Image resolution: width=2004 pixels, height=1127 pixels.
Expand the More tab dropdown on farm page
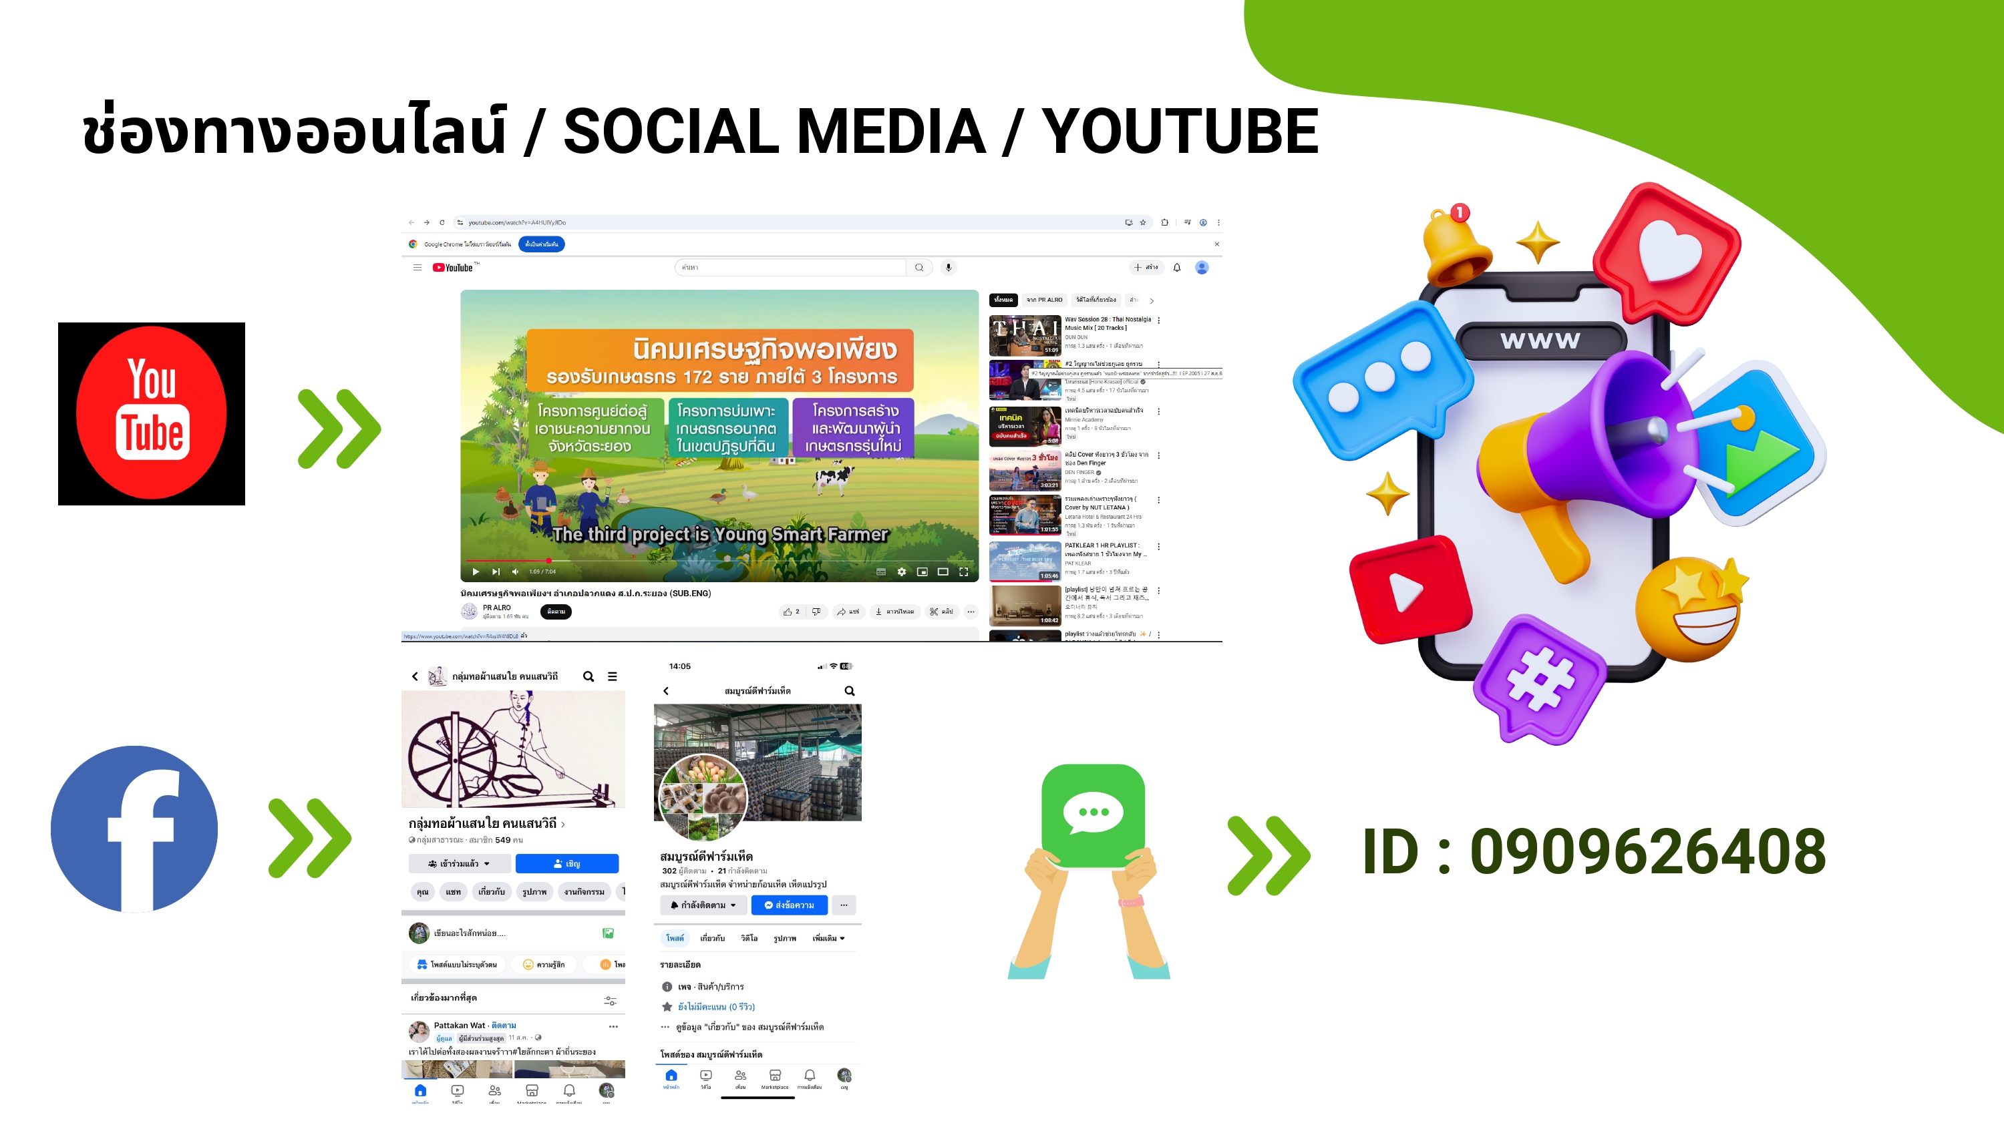[828, 939]
